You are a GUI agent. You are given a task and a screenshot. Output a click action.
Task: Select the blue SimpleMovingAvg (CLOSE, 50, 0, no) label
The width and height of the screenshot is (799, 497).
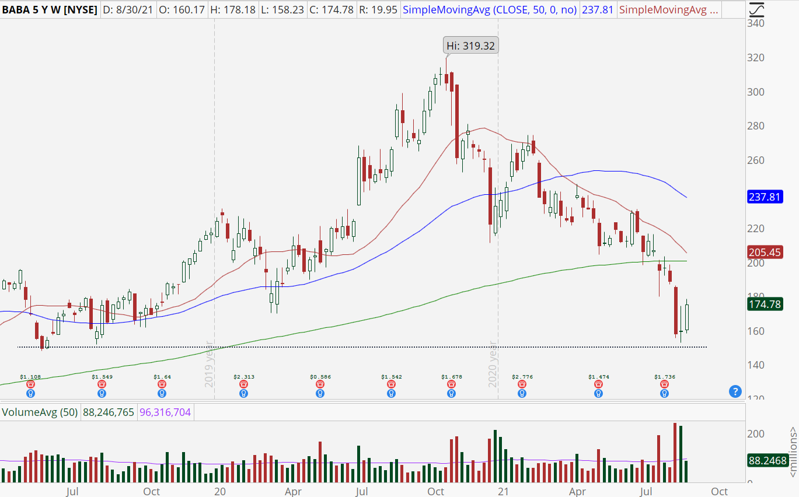(490, 10)
